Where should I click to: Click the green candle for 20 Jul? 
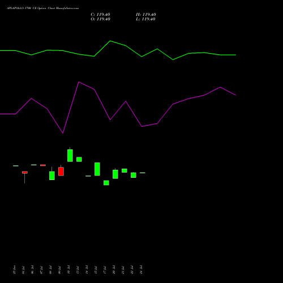coord(115,174)
